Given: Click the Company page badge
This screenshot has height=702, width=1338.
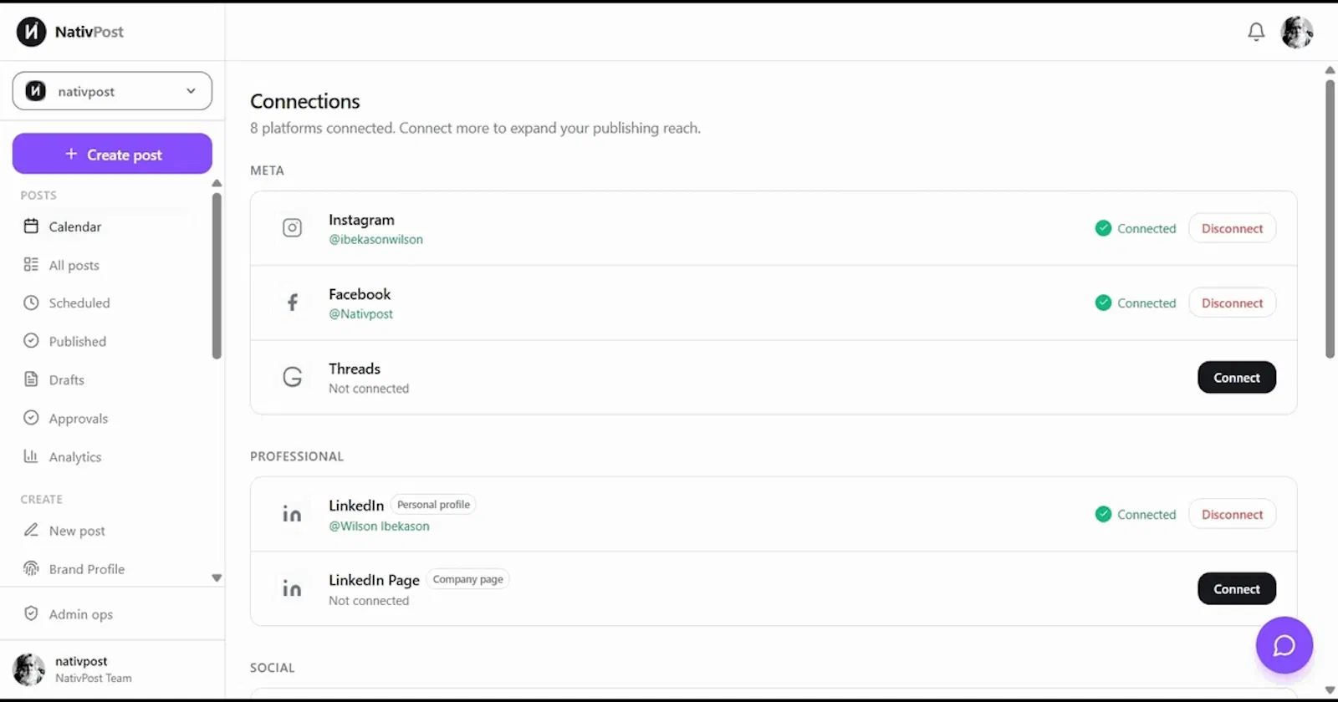Looking at the screenshot, I should tap(467, 579).
